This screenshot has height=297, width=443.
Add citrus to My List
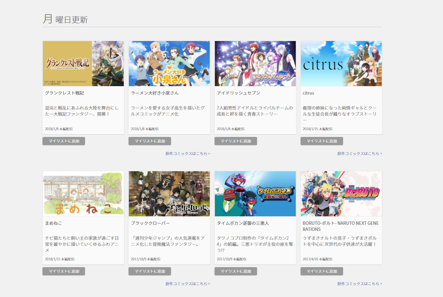(x=322, y=141)
